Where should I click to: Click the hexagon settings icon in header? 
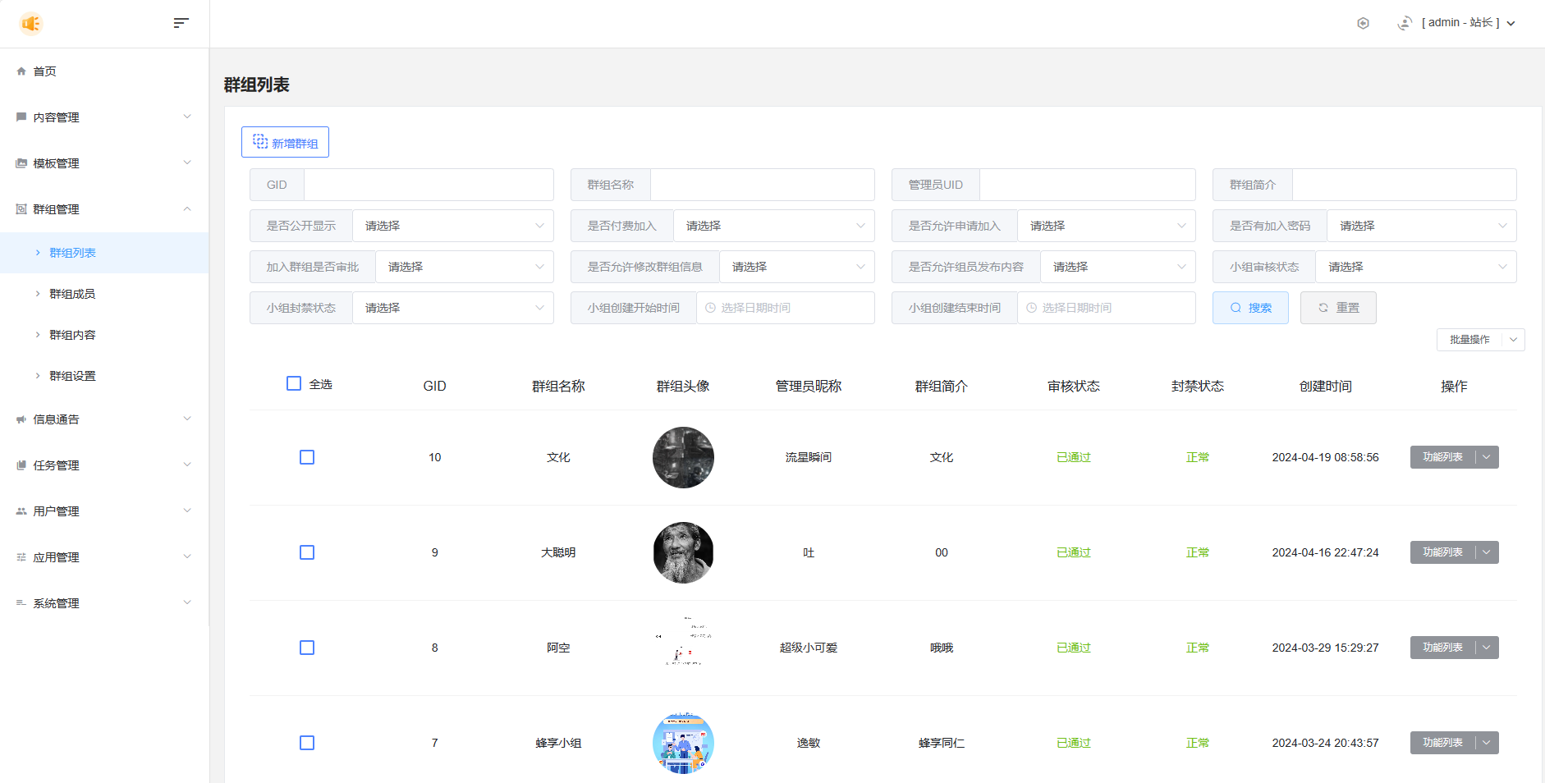point(1363,23)
